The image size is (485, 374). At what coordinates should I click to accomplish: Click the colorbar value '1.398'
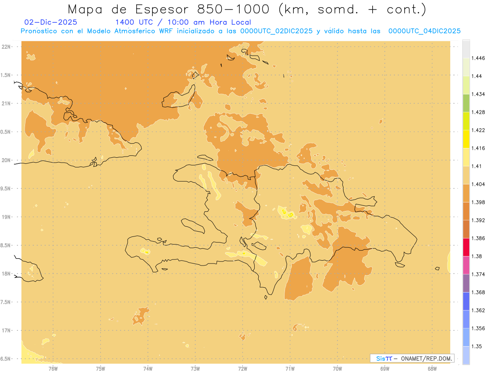click(479, 202)
